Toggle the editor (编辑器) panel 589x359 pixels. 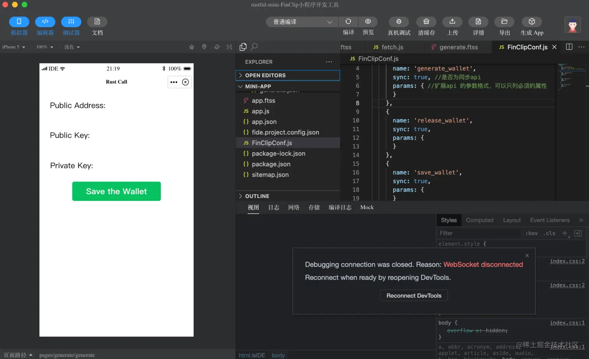point(45,22)
